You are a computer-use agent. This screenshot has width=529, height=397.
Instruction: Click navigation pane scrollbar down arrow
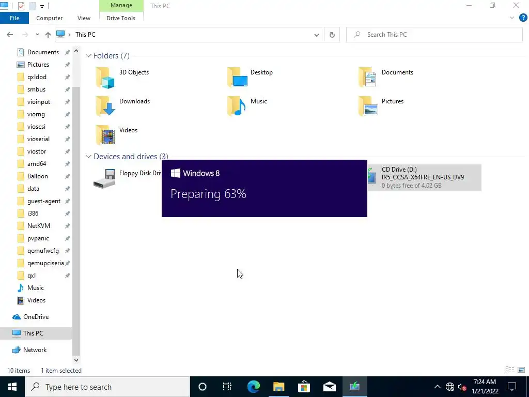tap(76, 360)
